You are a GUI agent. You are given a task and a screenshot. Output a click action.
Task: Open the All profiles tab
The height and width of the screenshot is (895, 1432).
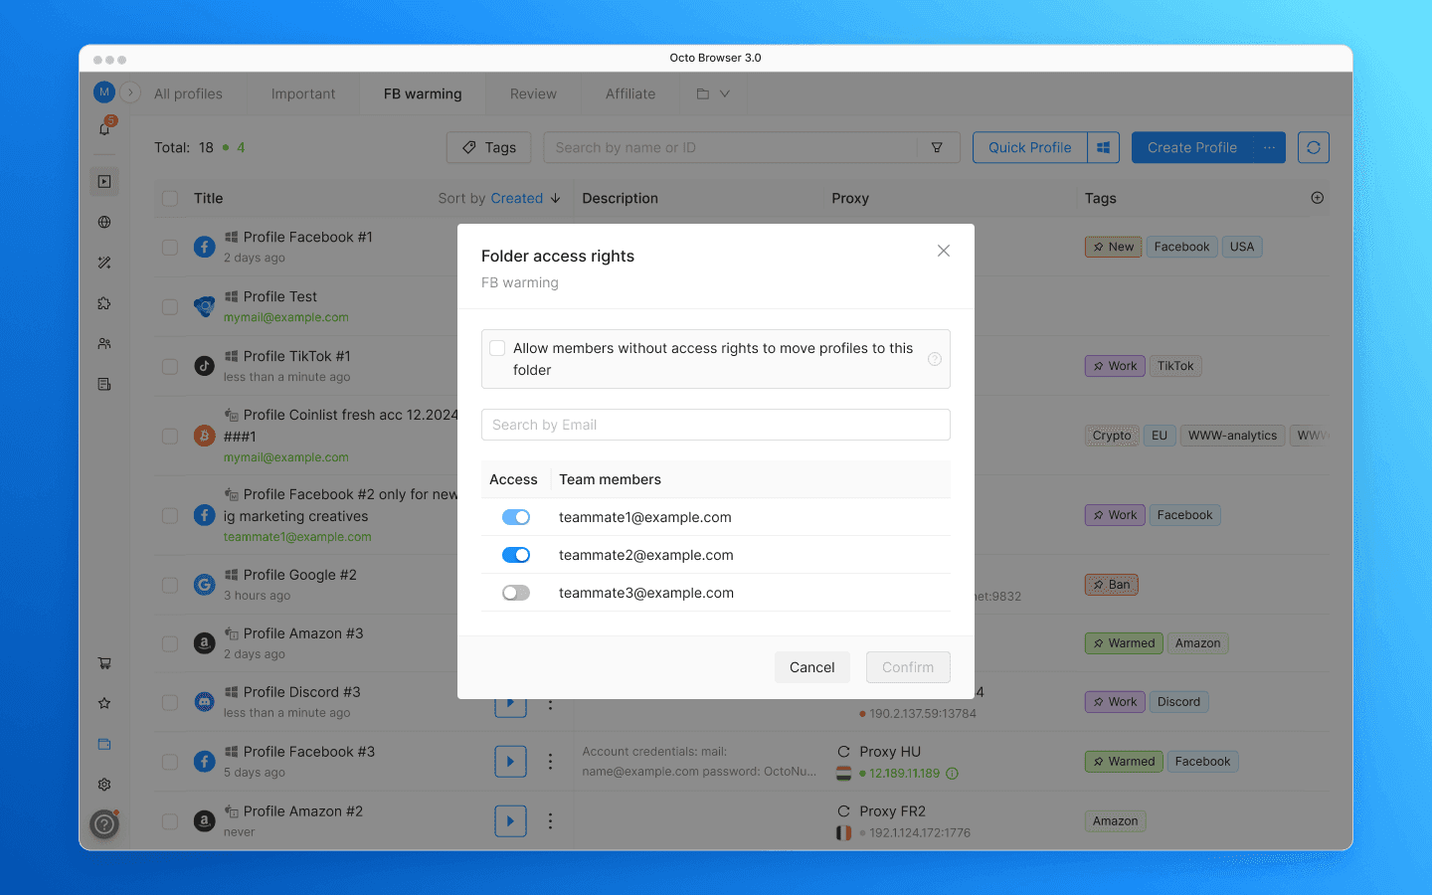click(x=188, y=93)
